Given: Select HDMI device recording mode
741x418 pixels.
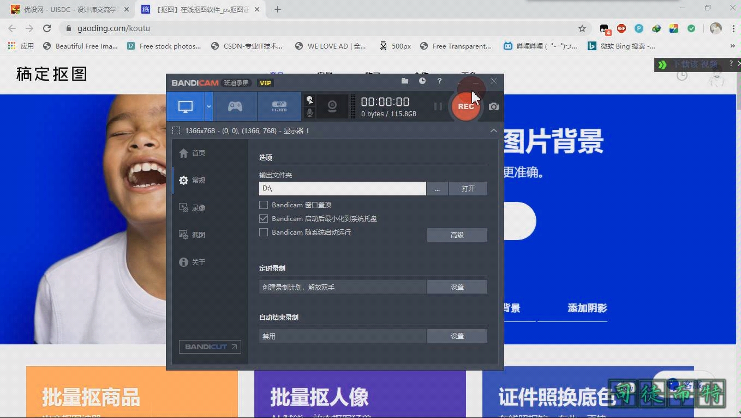Looking at the screenshot, I should [279, 106].
